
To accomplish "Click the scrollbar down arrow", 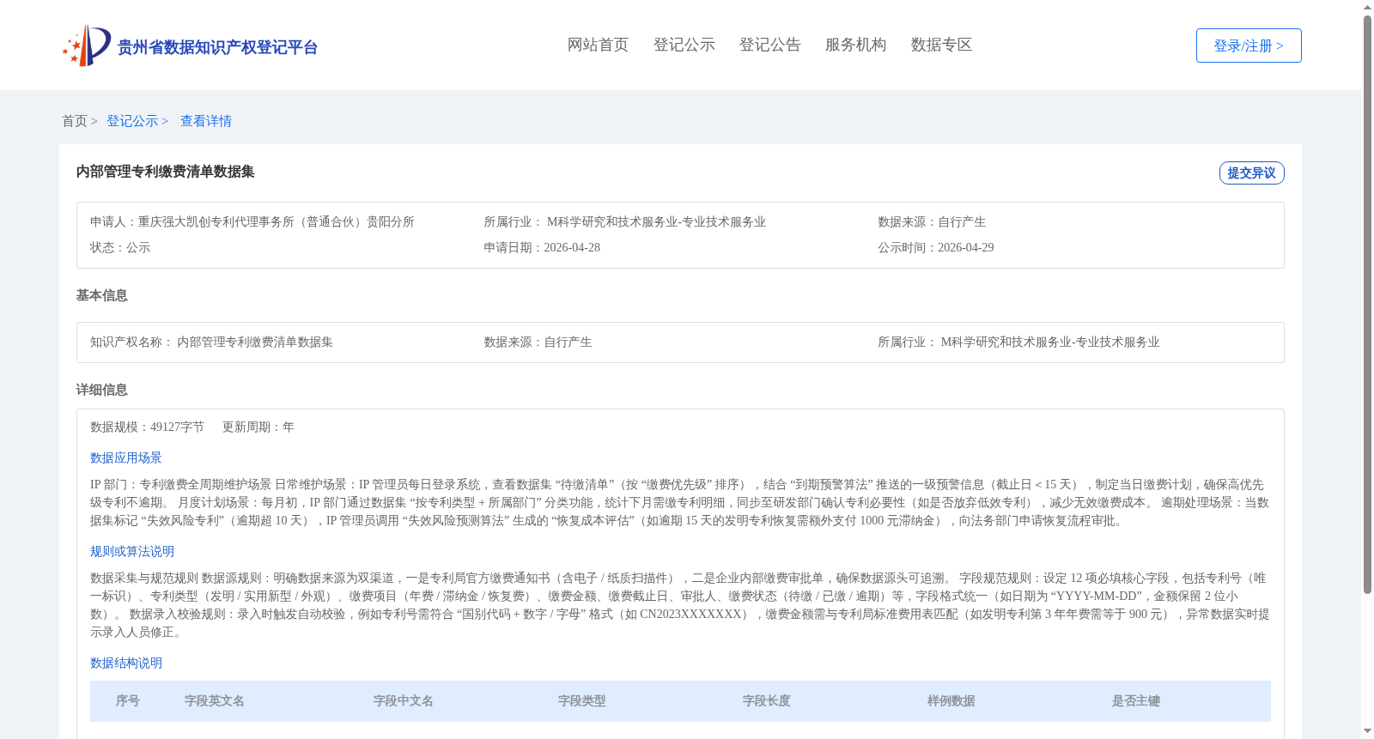I will coord(1368,732).
